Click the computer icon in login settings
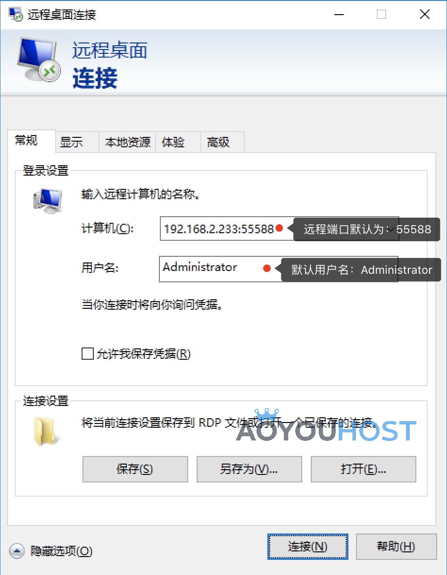Image resolution: width=447 pixels, height=575 pixels. coord(48,202)
